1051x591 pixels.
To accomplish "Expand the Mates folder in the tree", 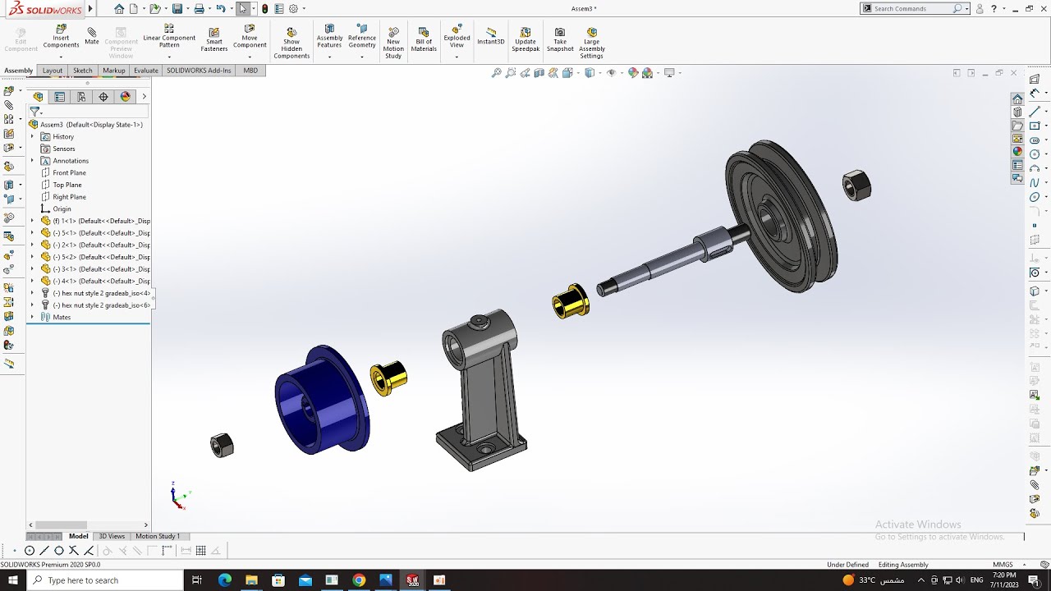I will click(x=33, y=317).
